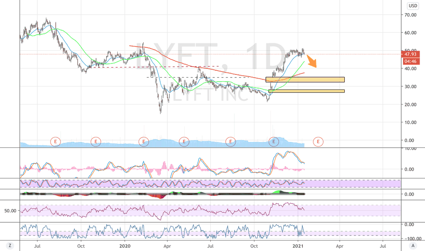This screenshot has width=425, height=251.
Task: Open upcoming earnings marker after 2021
Action: (318, 141)
